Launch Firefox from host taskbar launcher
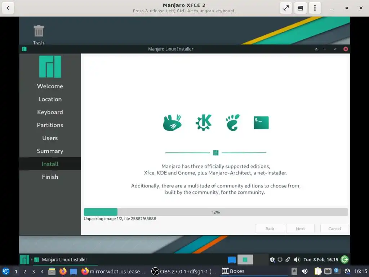 tap(63, 271)
